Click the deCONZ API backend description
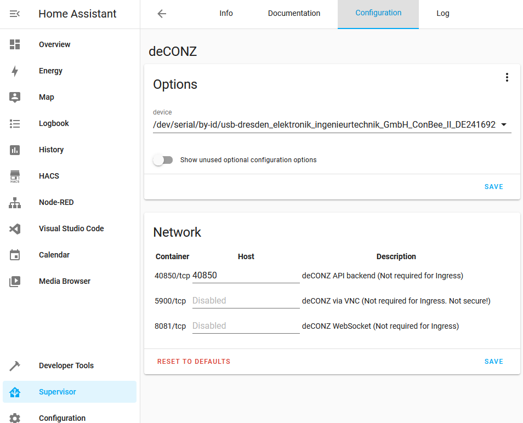The height and width of the screenshot is (423, 523). tap(383, 276)
